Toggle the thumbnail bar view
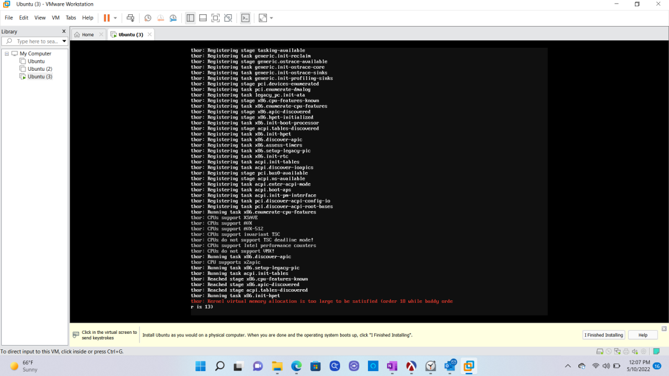Image resolution: width=669 pixels, height=376 pixels. point(203,18)
